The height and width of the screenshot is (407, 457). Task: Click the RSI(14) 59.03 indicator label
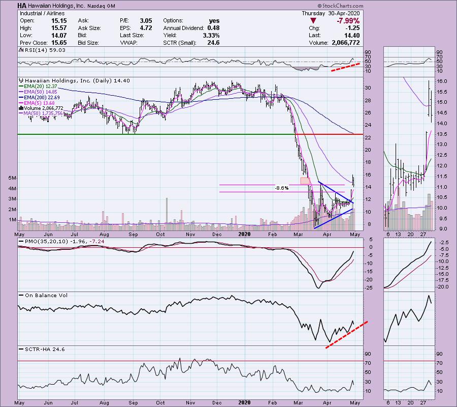45,50
